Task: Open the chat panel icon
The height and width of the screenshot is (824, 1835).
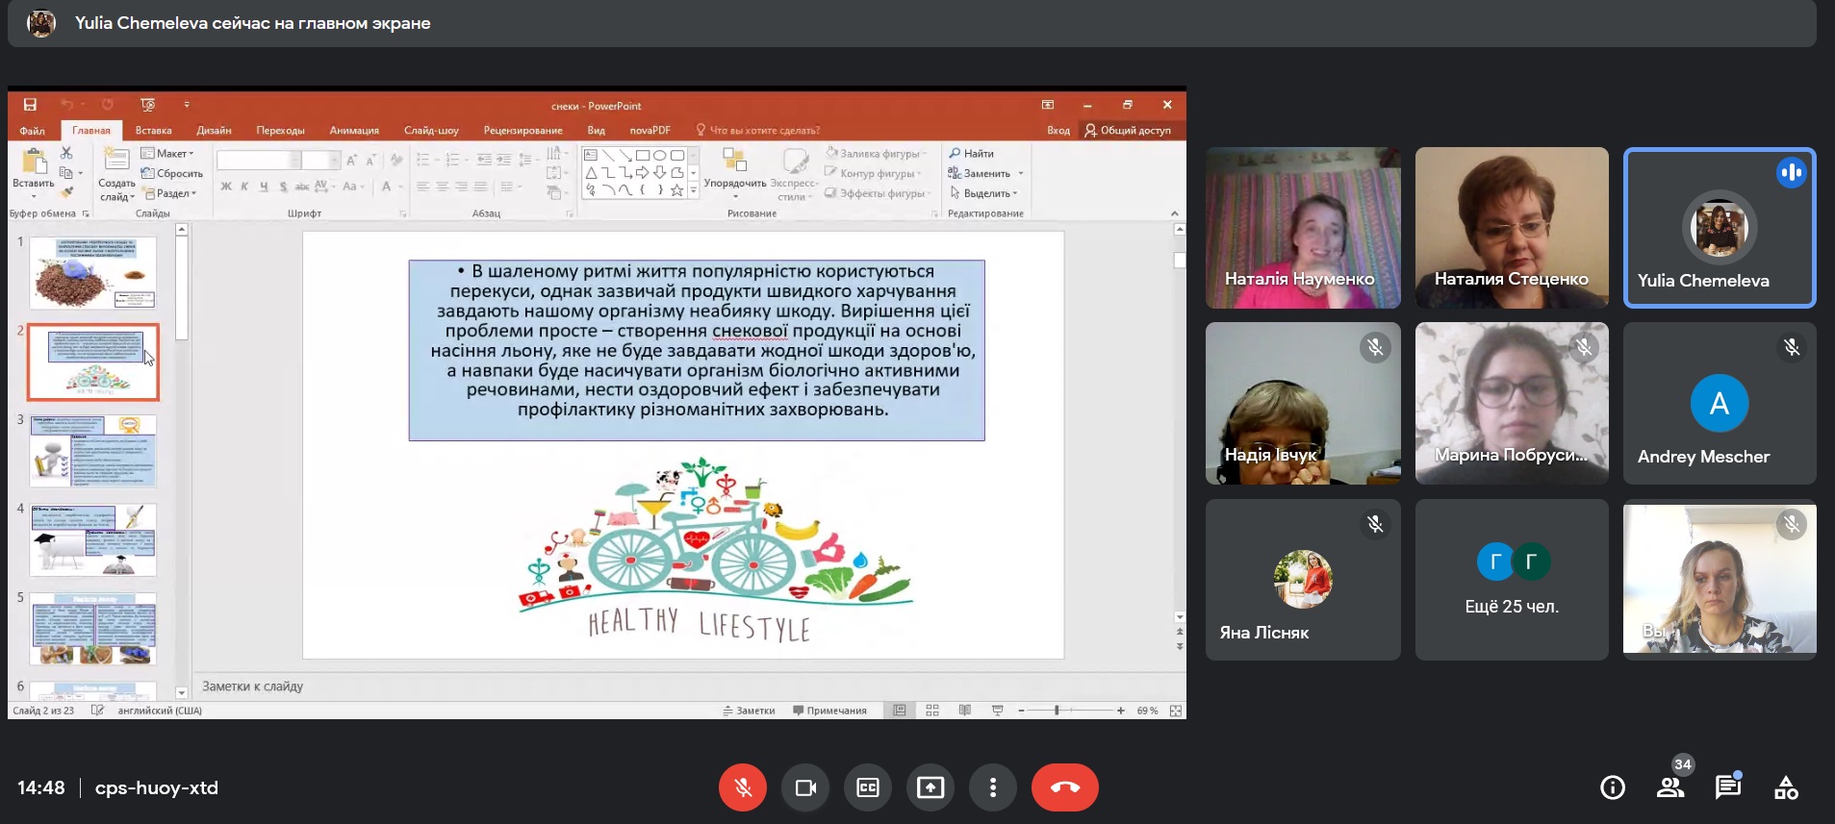Action: click(x=1728, y=787)
